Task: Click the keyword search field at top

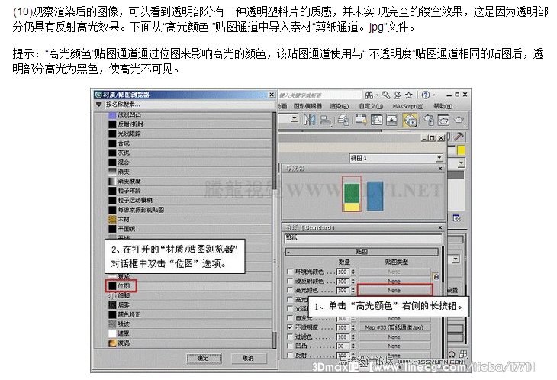Action: click(320, 95)
